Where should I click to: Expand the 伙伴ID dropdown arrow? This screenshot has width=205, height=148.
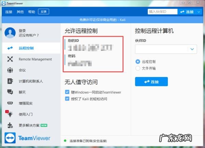point(192,49)
